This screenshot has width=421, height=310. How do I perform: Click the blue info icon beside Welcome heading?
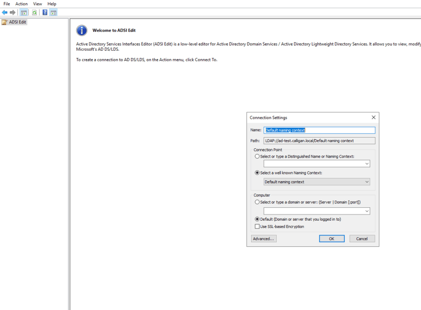click(82, 30)
